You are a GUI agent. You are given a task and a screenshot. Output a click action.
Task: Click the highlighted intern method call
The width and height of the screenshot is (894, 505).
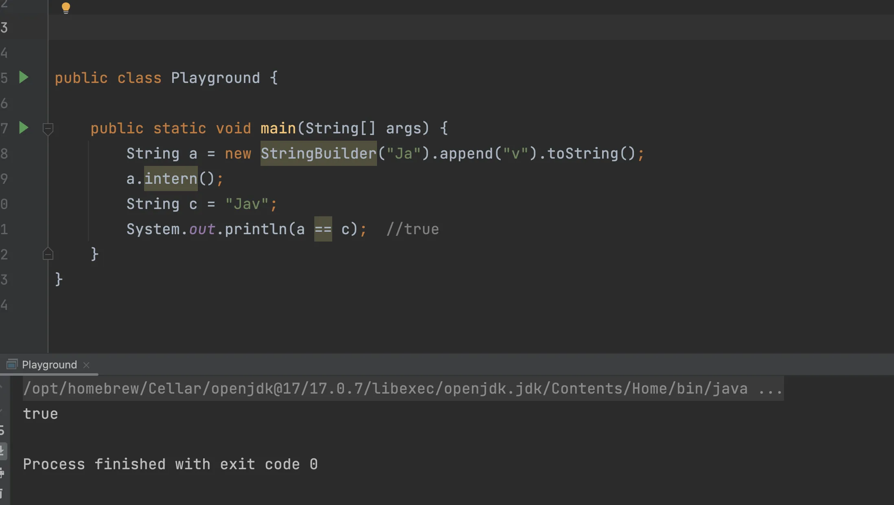(171, 179)
